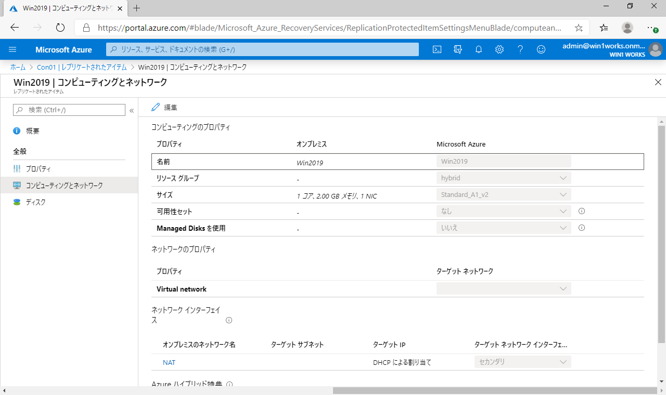Click the account avatar in Azure header
The width and height of the screenshot is (666, 395).
[x=656, y=49]
